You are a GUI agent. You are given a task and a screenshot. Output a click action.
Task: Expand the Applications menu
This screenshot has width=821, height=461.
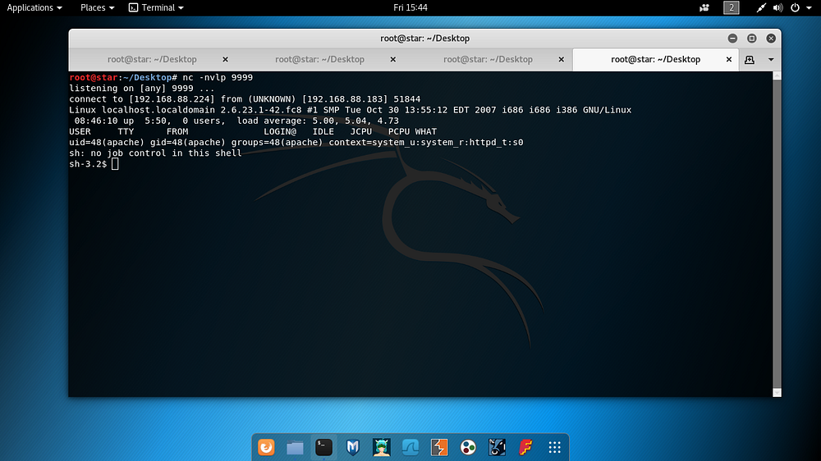click(34, 7)
